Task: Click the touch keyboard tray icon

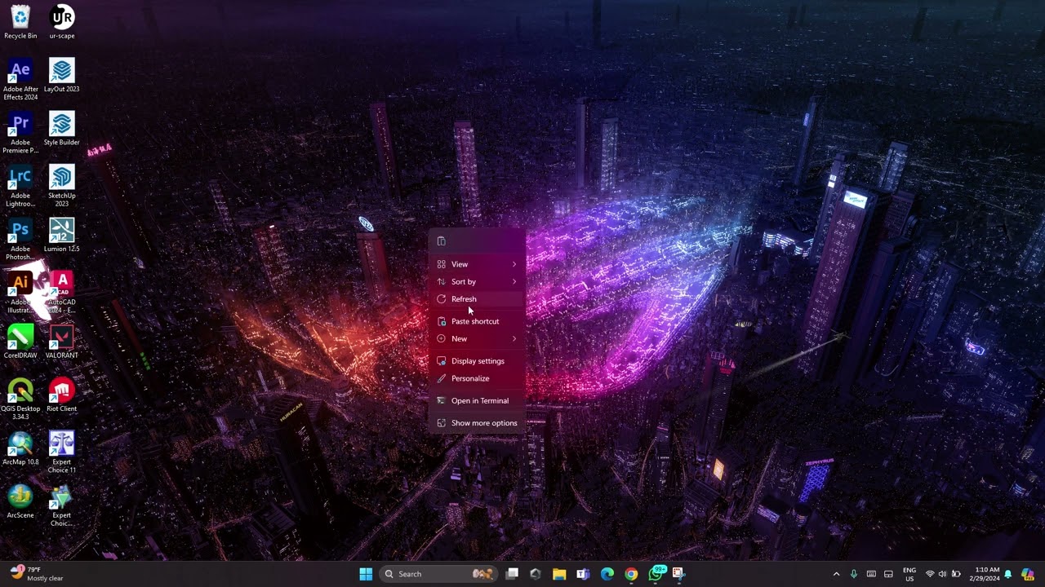Action: (x=871, y=574)
